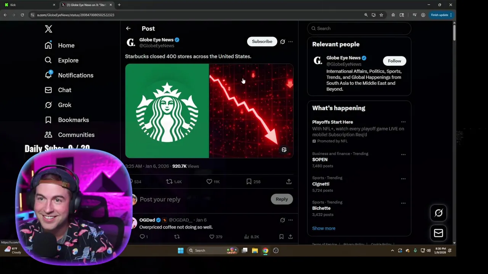Open File Explorer from the taskbar
The width and height of the screenshot is (488, 274).
(255, 250)
